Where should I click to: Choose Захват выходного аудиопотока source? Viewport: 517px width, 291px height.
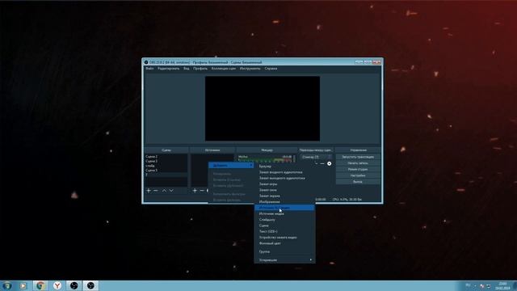coord(284,178)
